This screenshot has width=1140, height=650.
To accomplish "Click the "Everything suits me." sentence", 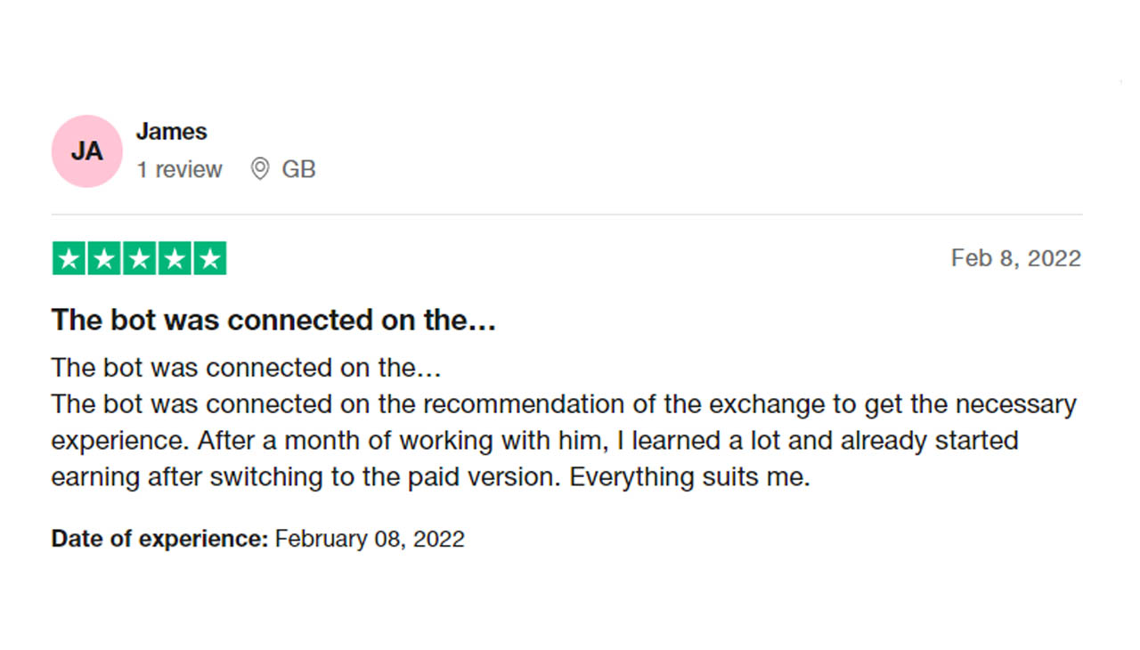I will [689, 477].
